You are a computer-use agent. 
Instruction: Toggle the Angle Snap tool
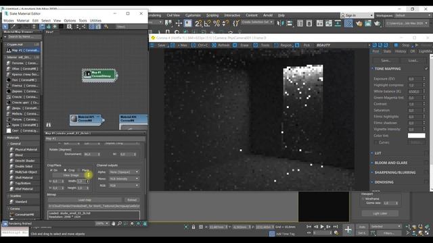208,24
